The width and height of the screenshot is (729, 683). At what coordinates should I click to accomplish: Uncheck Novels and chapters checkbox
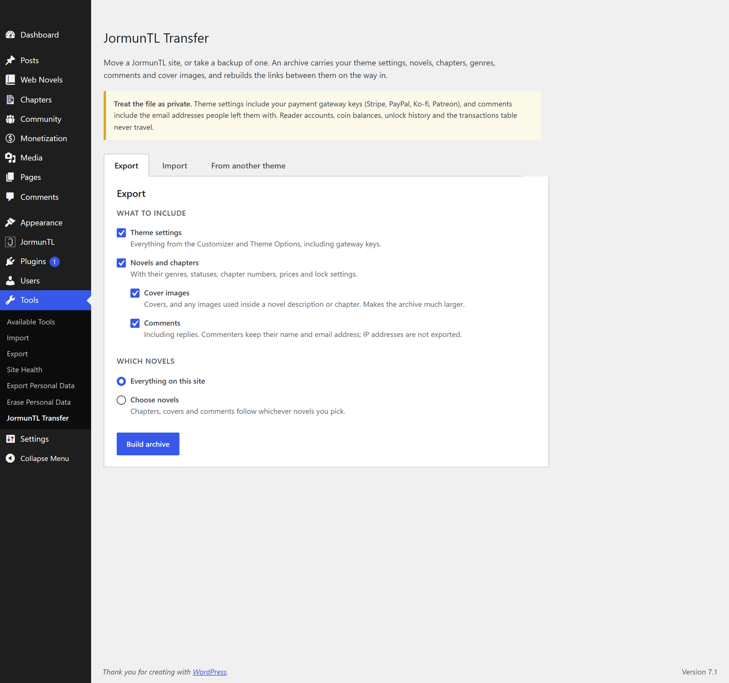(121, 263)
